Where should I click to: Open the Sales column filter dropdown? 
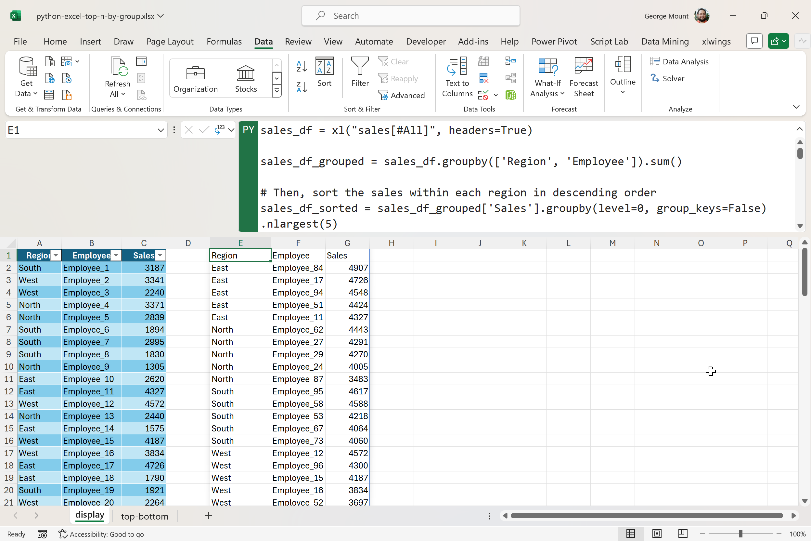point(160,255)
